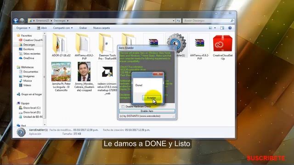294x165 pixels.
Task: Click the AeroEnabler(1) details pane icon
Action: tap(21, 132)
